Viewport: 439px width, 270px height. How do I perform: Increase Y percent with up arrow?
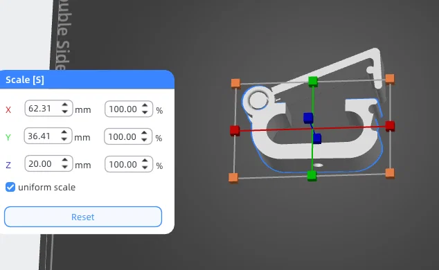coord(144,133)
